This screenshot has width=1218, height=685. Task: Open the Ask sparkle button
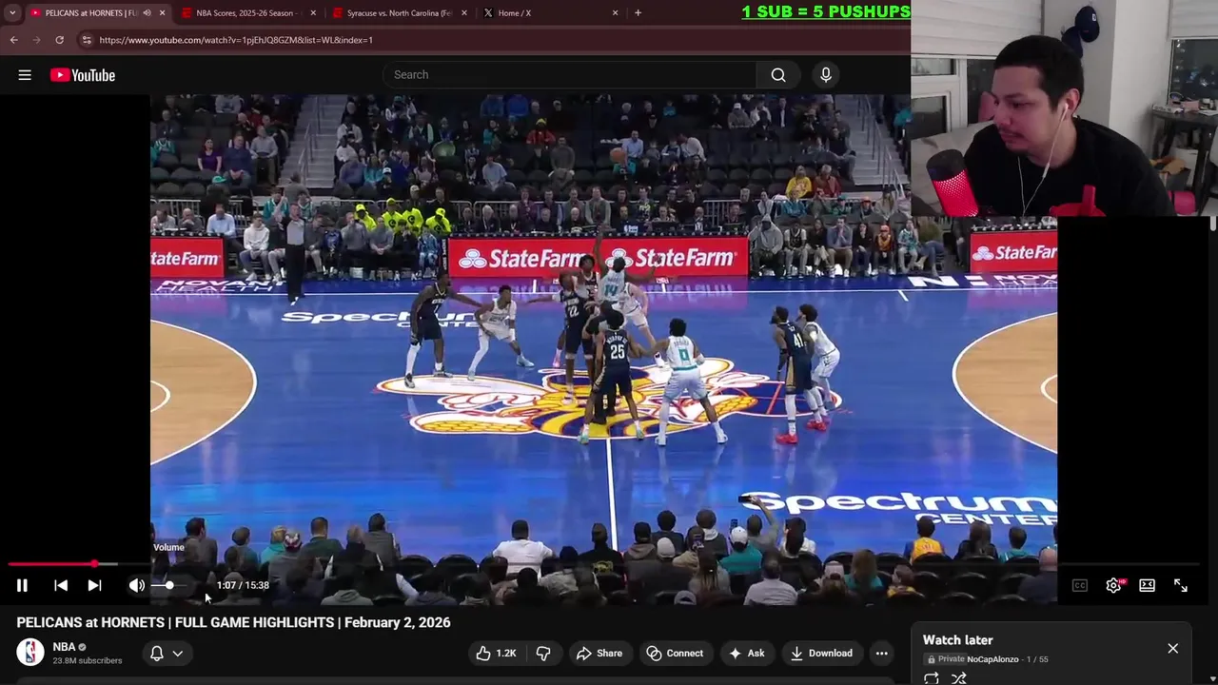[747, 653]
